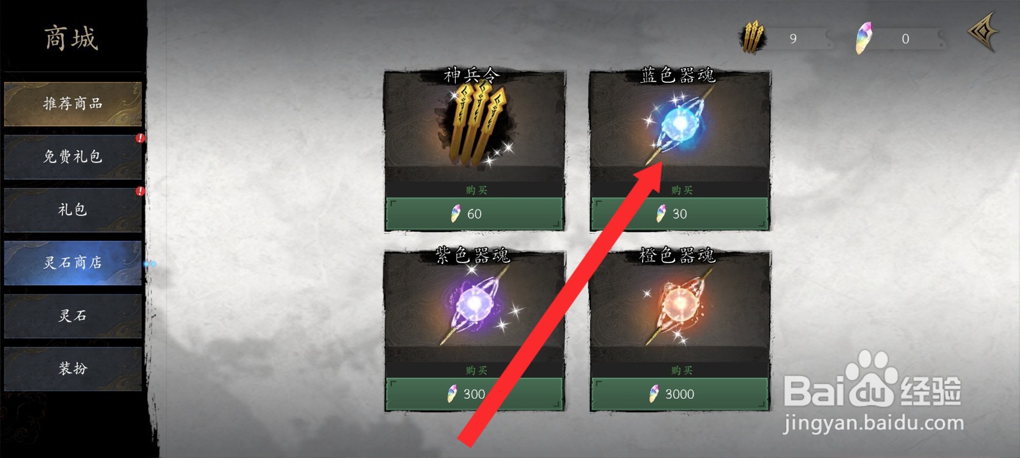Buy 神兵令 for 60 spirit stones

coord(475,214)
